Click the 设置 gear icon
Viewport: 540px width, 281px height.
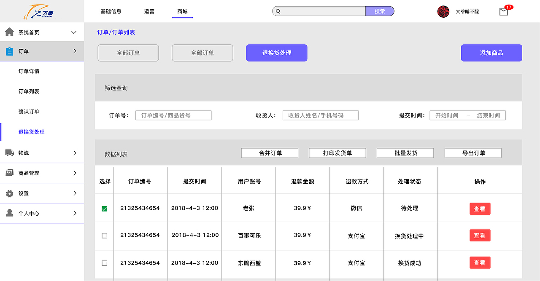[x=9, y=193]
